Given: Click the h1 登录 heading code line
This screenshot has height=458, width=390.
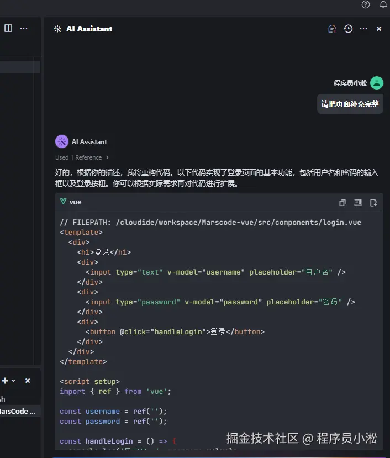Looking at the screenshot, I should pyautogui.click(x=104, y=252).
